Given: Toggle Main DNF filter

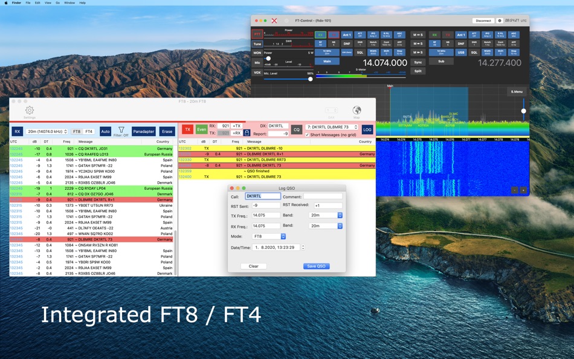Looking at the screenshot, I should [x=347, y=44].
